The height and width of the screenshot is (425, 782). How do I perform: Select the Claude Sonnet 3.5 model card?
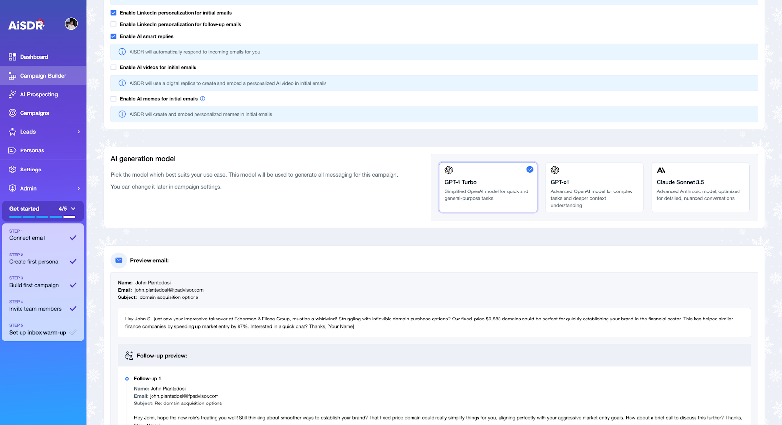(700, 188)
